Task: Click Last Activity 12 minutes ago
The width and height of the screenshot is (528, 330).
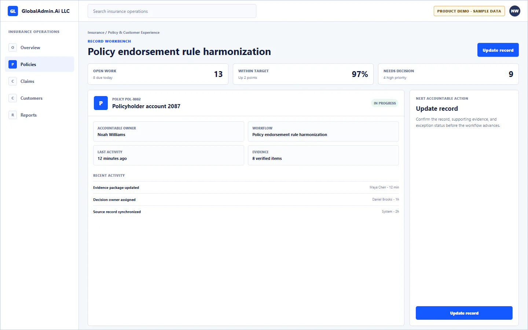Action: coord(169,155)
